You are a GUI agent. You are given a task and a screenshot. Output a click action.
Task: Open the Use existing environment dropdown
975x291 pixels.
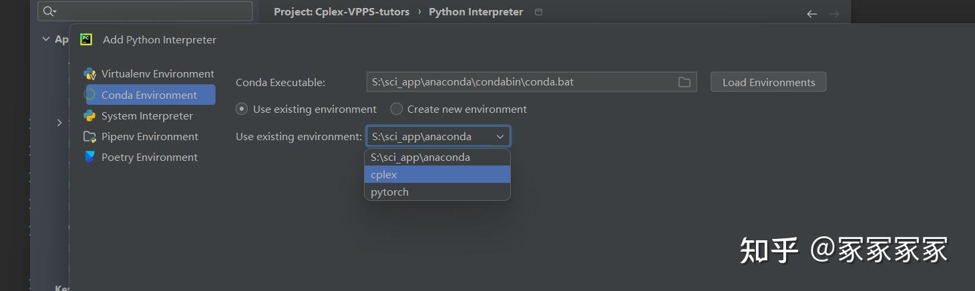coord(438,137)
